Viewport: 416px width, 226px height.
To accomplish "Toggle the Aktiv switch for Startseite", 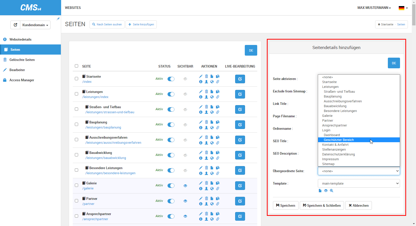I will pos(171,79).
